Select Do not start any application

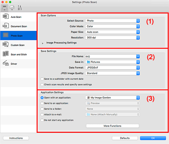click(x=42, y=120)
